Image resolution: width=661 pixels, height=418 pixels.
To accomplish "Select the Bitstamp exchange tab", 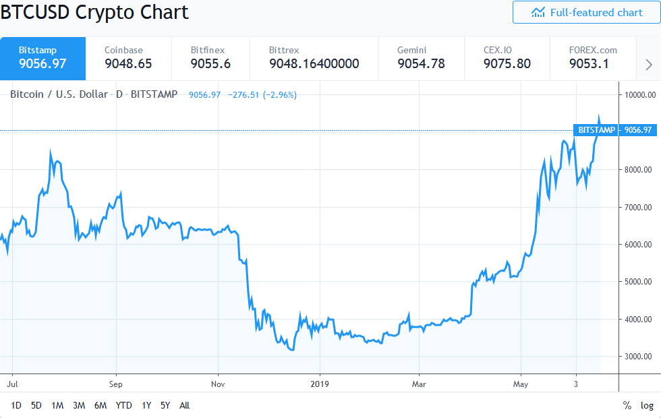I will (x=42, y=58).
